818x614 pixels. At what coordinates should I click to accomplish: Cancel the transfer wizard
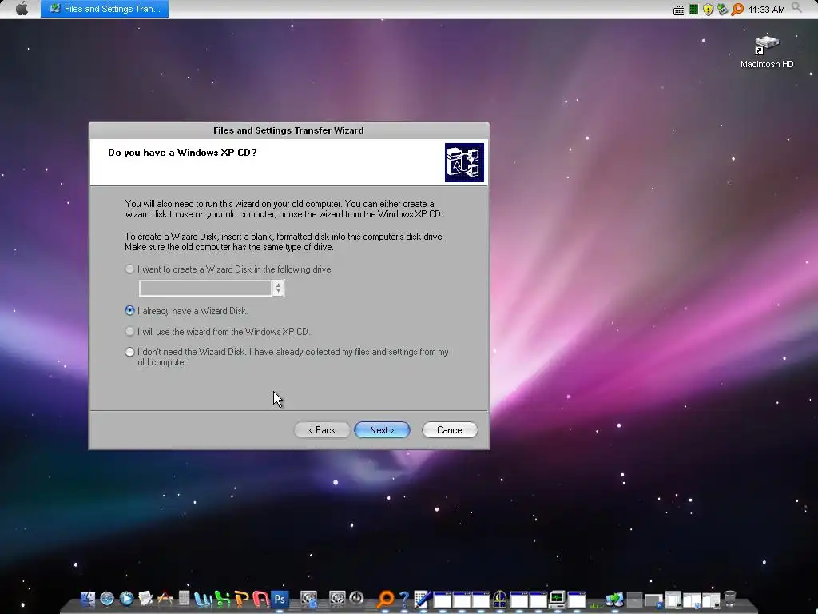click(450, 429)
